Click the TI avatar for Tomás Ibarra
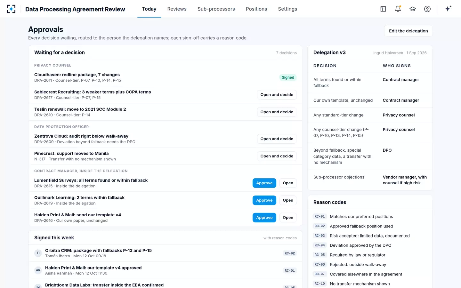The width and height of the screenshot is (461, 288). 38,253
